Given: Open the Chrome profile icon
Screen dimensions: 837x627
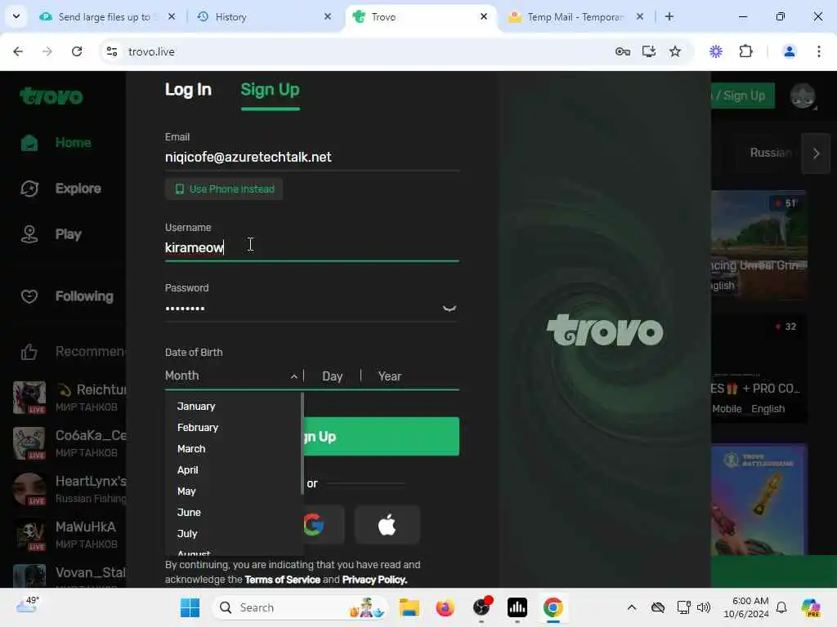Looking at the screenshot, I should [789, 51].
